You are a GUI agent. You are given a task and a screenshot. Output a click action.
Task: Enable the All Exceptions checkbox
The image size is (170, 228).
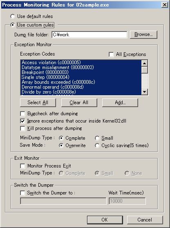[x=111, y=54]
